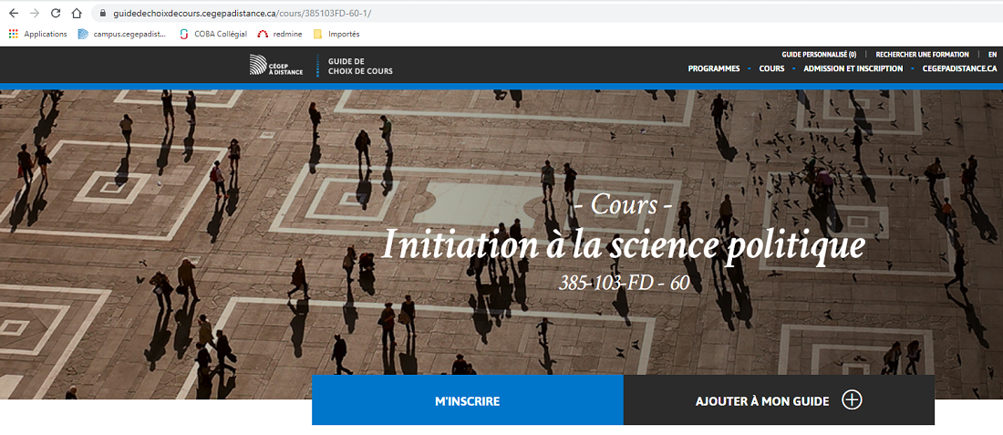
Task: Open the COBA Collégial bookmark
Action: tap(213, 34)
